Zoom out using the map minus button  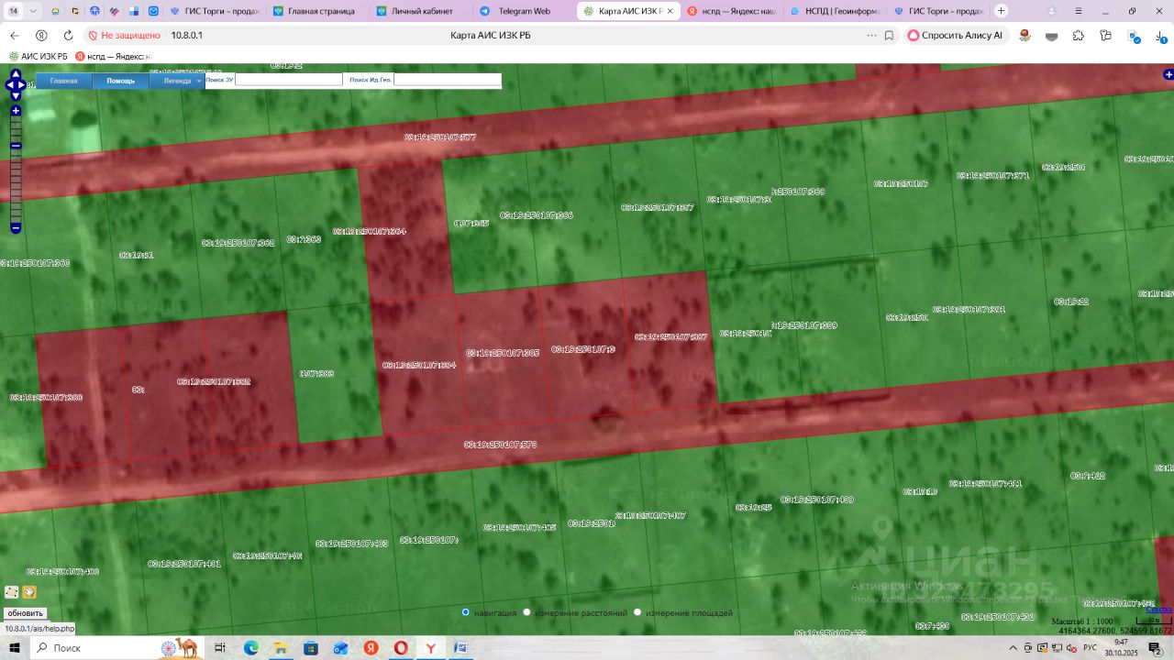click(16, 227)
